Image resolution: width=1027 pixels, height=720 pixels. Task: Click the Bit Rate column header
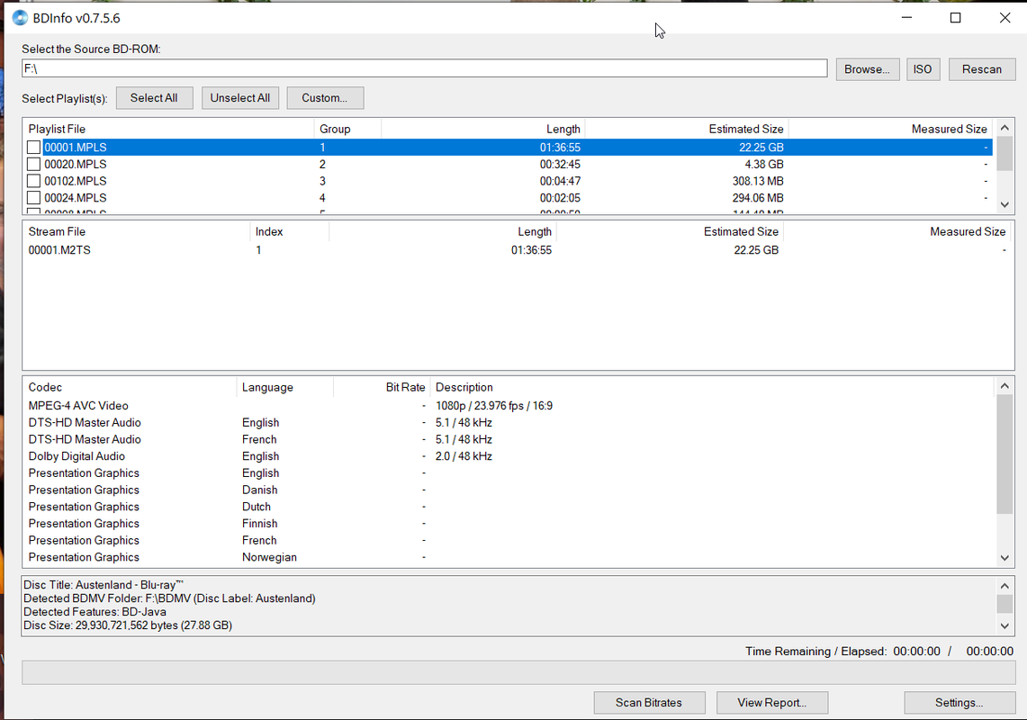[382, 387]
